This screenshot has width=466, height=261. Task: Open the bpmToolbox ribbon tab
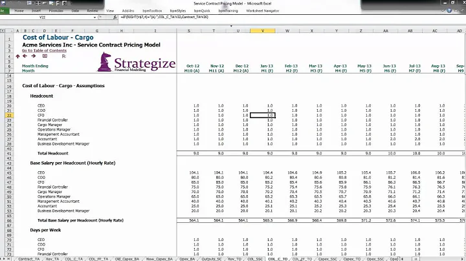coord(152,11)
